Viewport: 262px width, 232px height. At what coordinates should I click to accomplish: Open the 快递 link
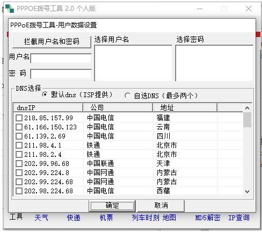point(74,218)
